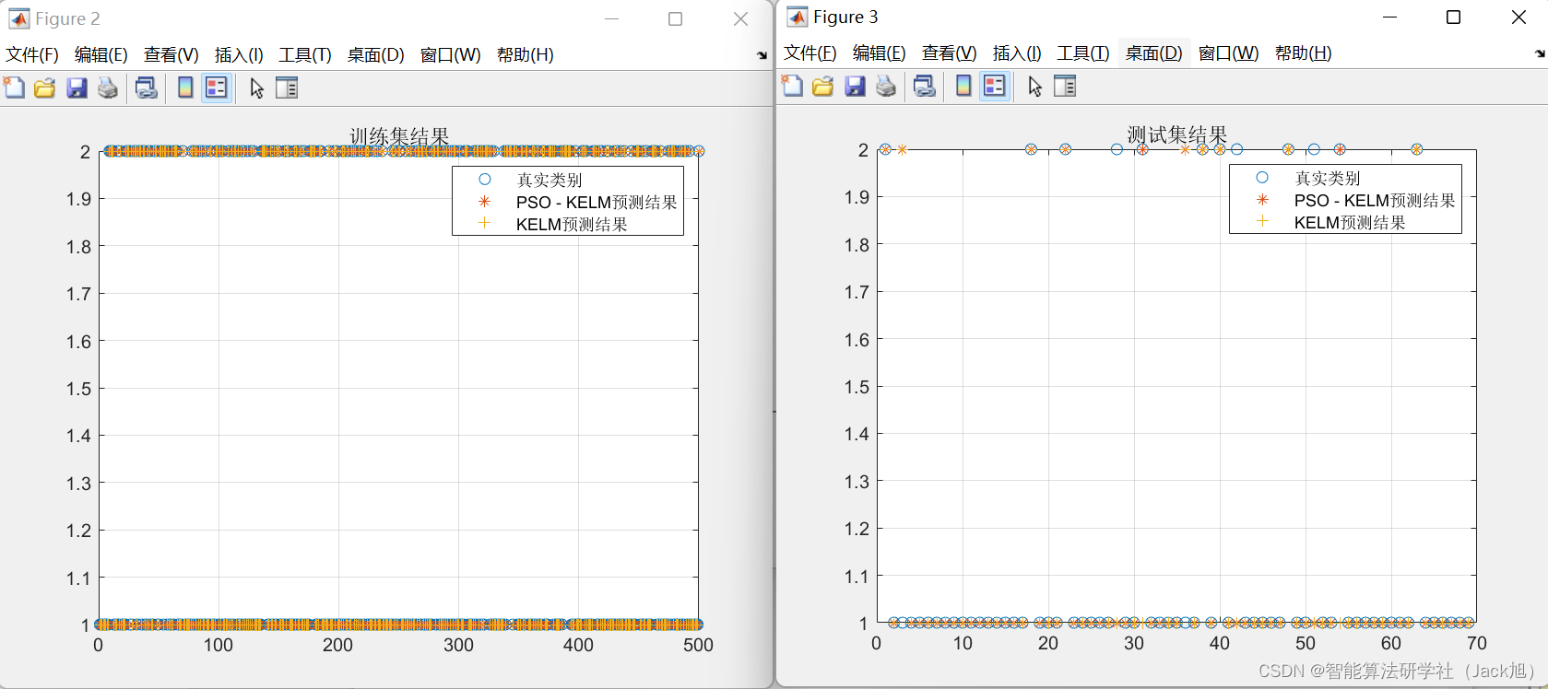
Task: Open 编辑(E) menu in Figure 2
Action: pos(101,54)
